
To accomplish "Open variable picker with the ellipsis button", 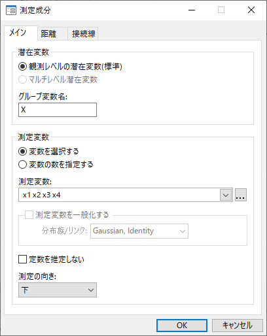I will [x=241, y=195].
